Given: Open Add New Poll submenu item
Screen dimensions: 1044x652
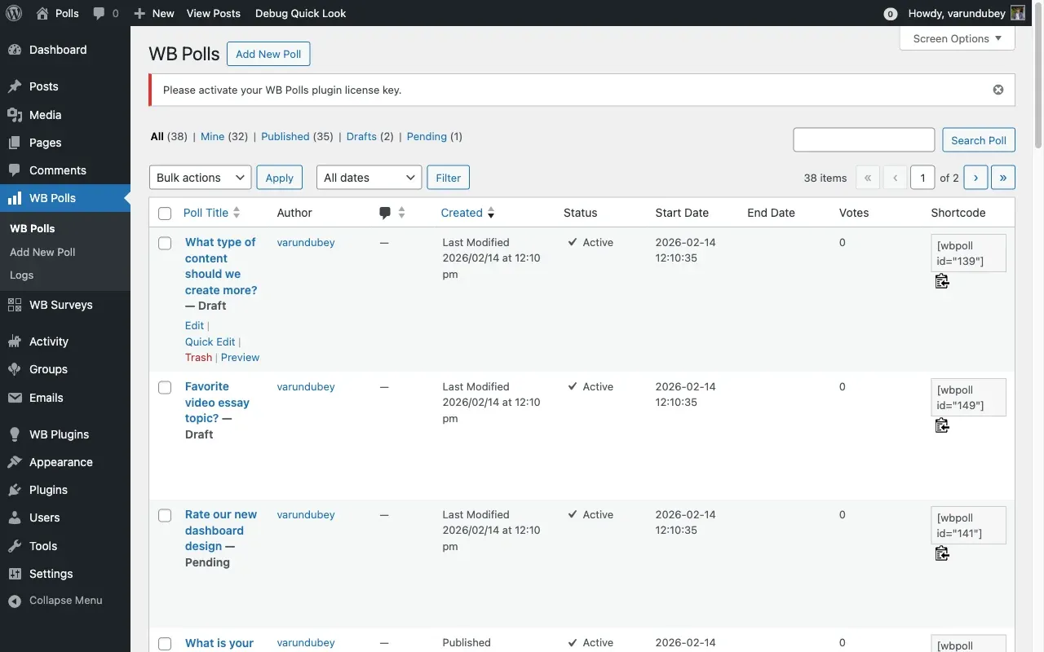Looking at the screenshot, I should [x=42, y=252].
